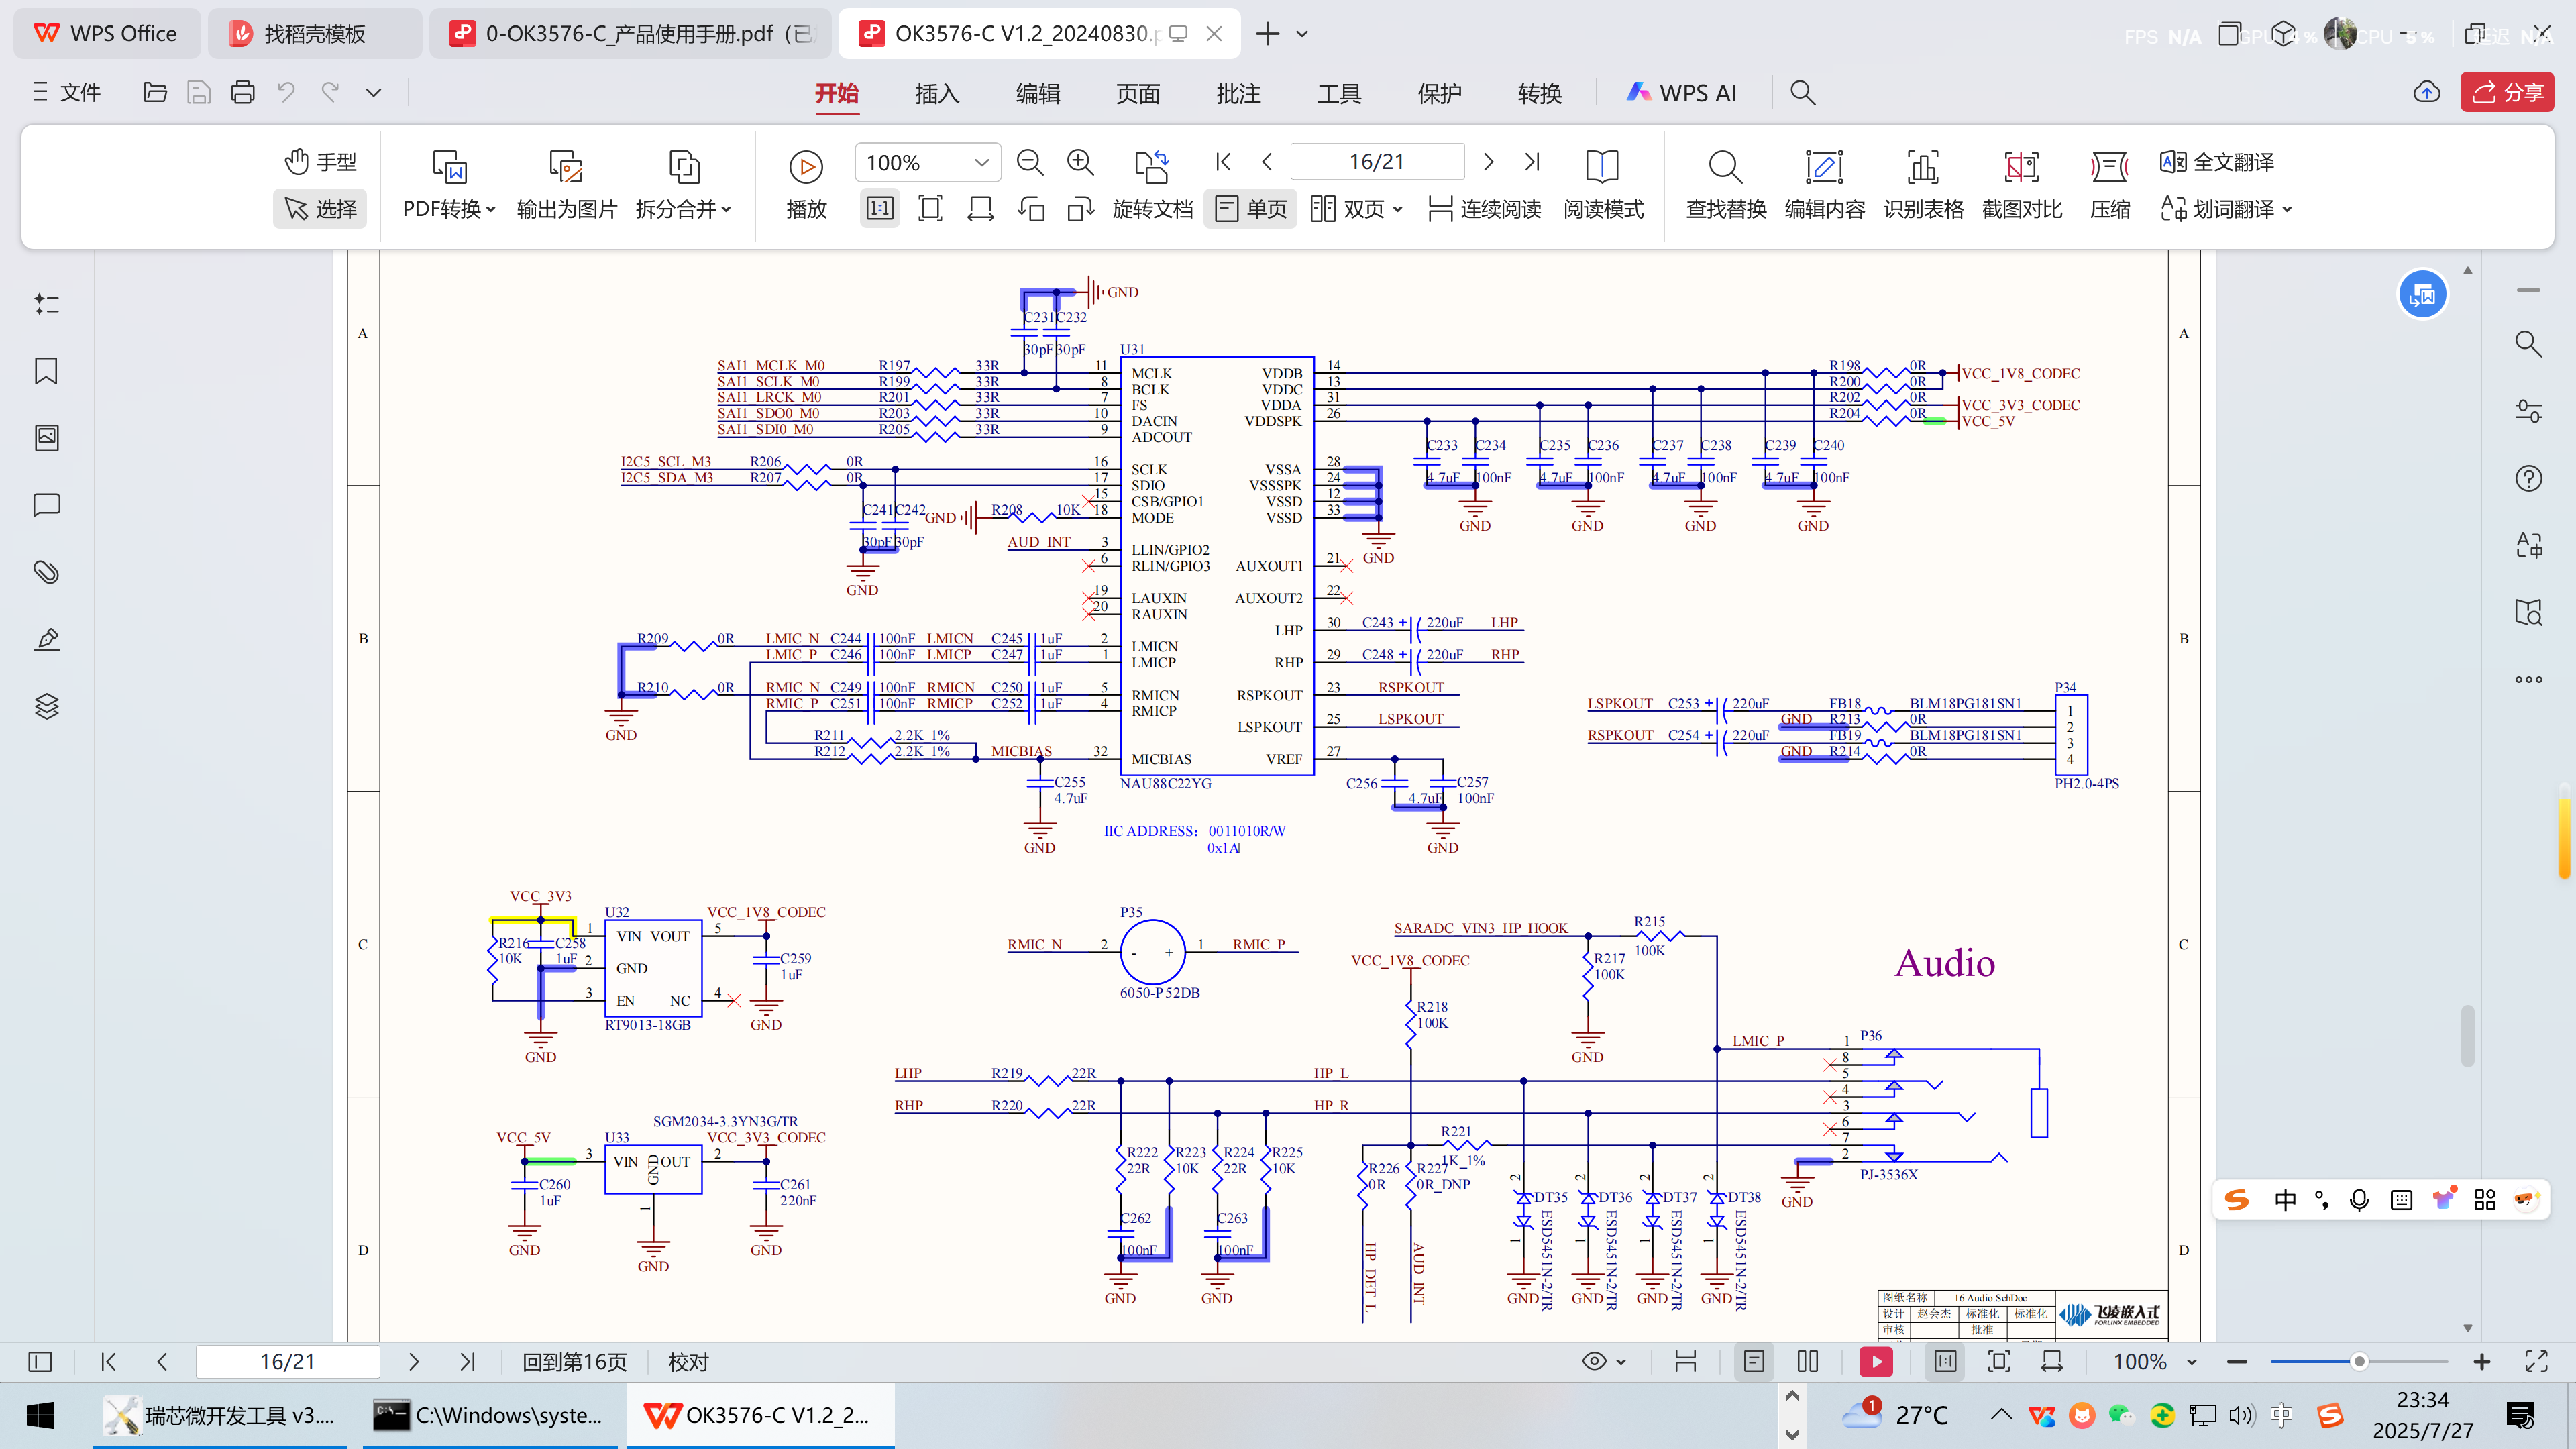The height and width of the screenshot is (1449, 2576).
Task: Click Full Text Translate
Action: coord(2217,162)
